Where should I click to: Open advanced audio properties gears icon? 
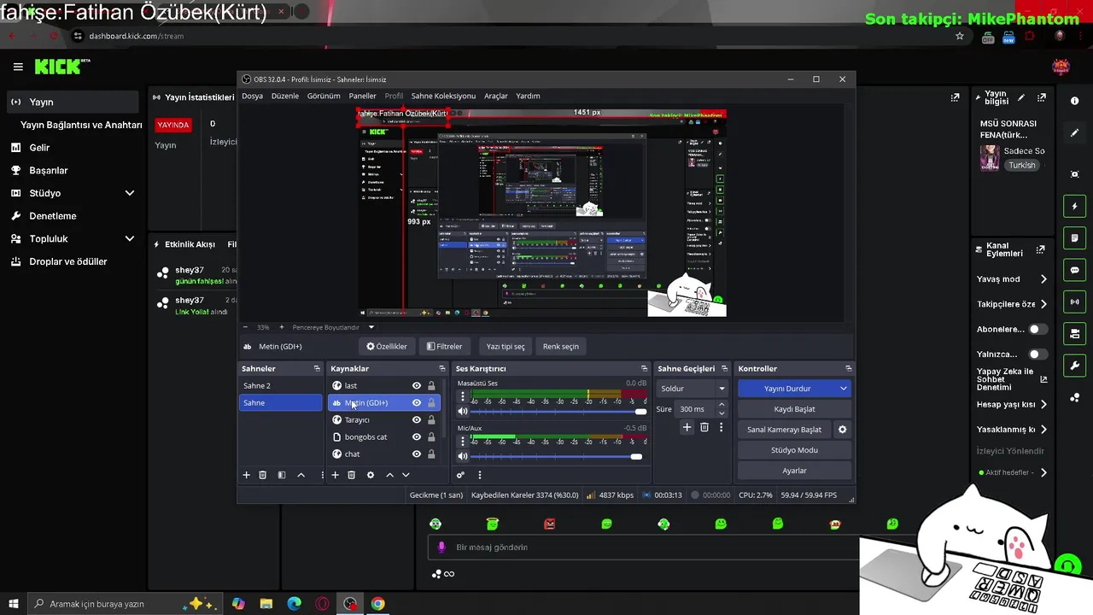[460, 475]
